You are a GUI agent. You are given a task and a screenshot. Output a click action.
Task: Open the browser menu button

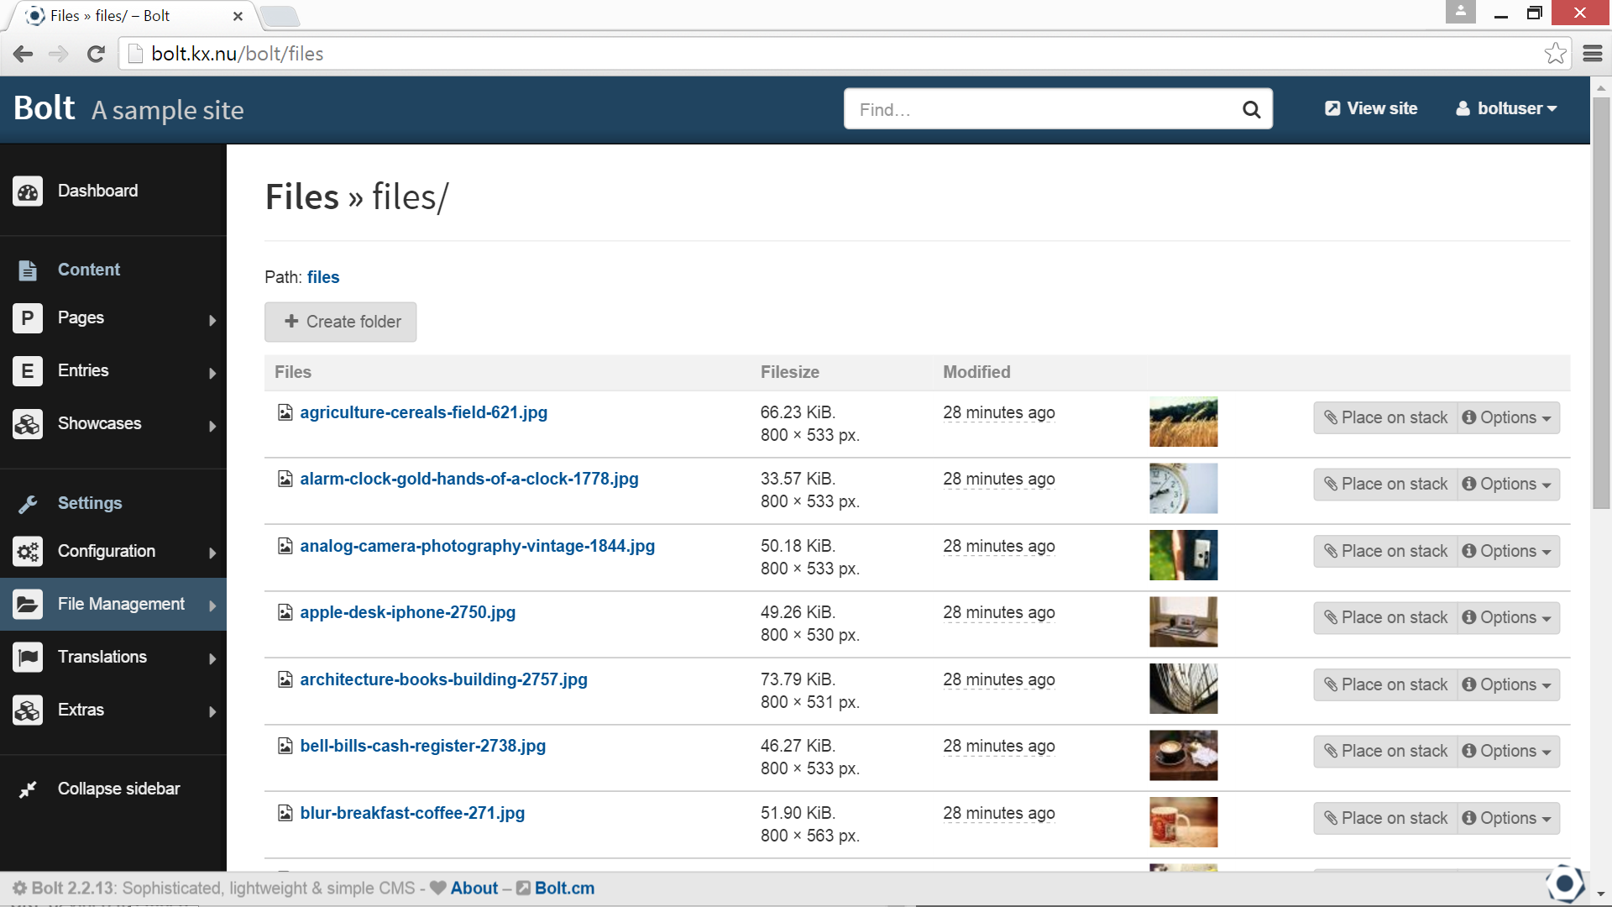click(x=1594, y=53)
